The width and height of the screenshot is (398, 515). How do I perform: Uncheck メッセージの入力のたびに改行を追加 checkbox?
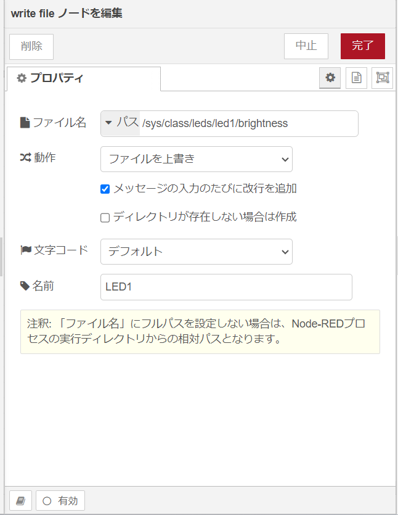click(105, 189)
